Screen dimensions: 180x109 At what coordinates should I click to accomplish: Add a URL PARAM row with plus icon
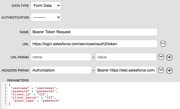(169, 57)
